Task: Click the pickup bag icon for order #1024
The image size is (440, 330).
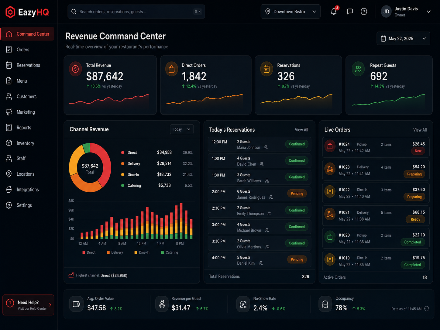Action: tap(330, 146)
